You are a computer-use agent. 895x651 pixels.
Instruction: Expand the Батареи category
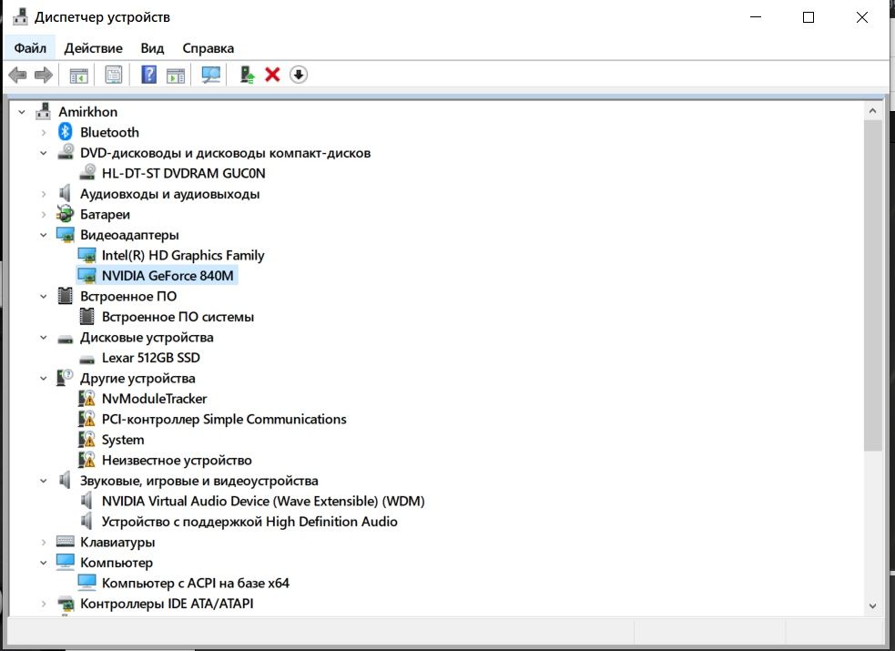pyautogui.click(x=44, y=215)
